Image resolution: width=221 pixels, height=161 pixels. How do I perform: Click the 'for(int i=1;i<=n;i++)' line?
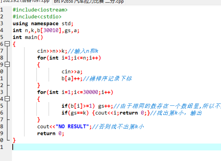coord(69,58)
